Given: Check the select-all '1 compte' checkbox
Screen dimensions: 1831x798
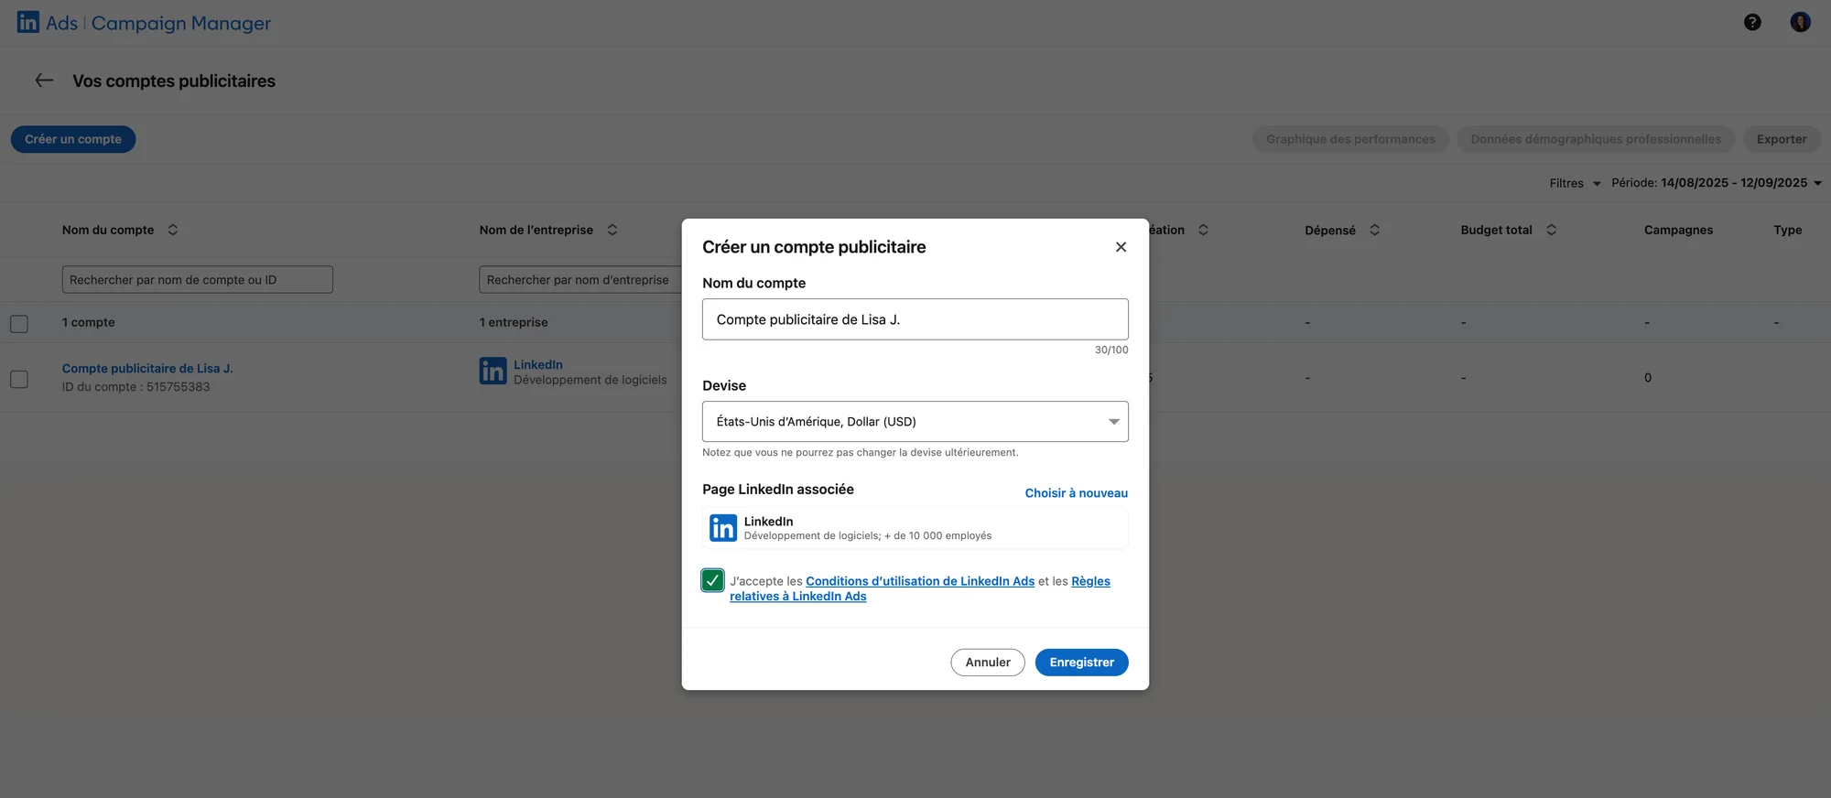Looking at the screenshot, I should pos(19,324).
